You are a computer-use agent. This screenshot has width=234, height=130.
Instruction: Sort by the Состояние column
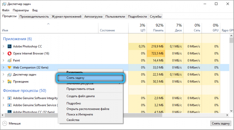coord(113,28)
